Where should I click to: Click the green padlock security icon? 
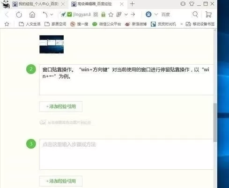(103, 15)
